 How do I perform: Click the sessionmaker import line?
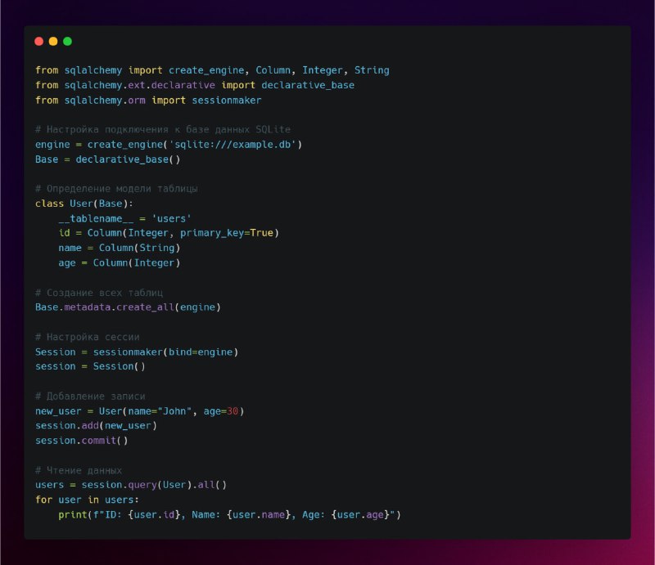(148, 100)
